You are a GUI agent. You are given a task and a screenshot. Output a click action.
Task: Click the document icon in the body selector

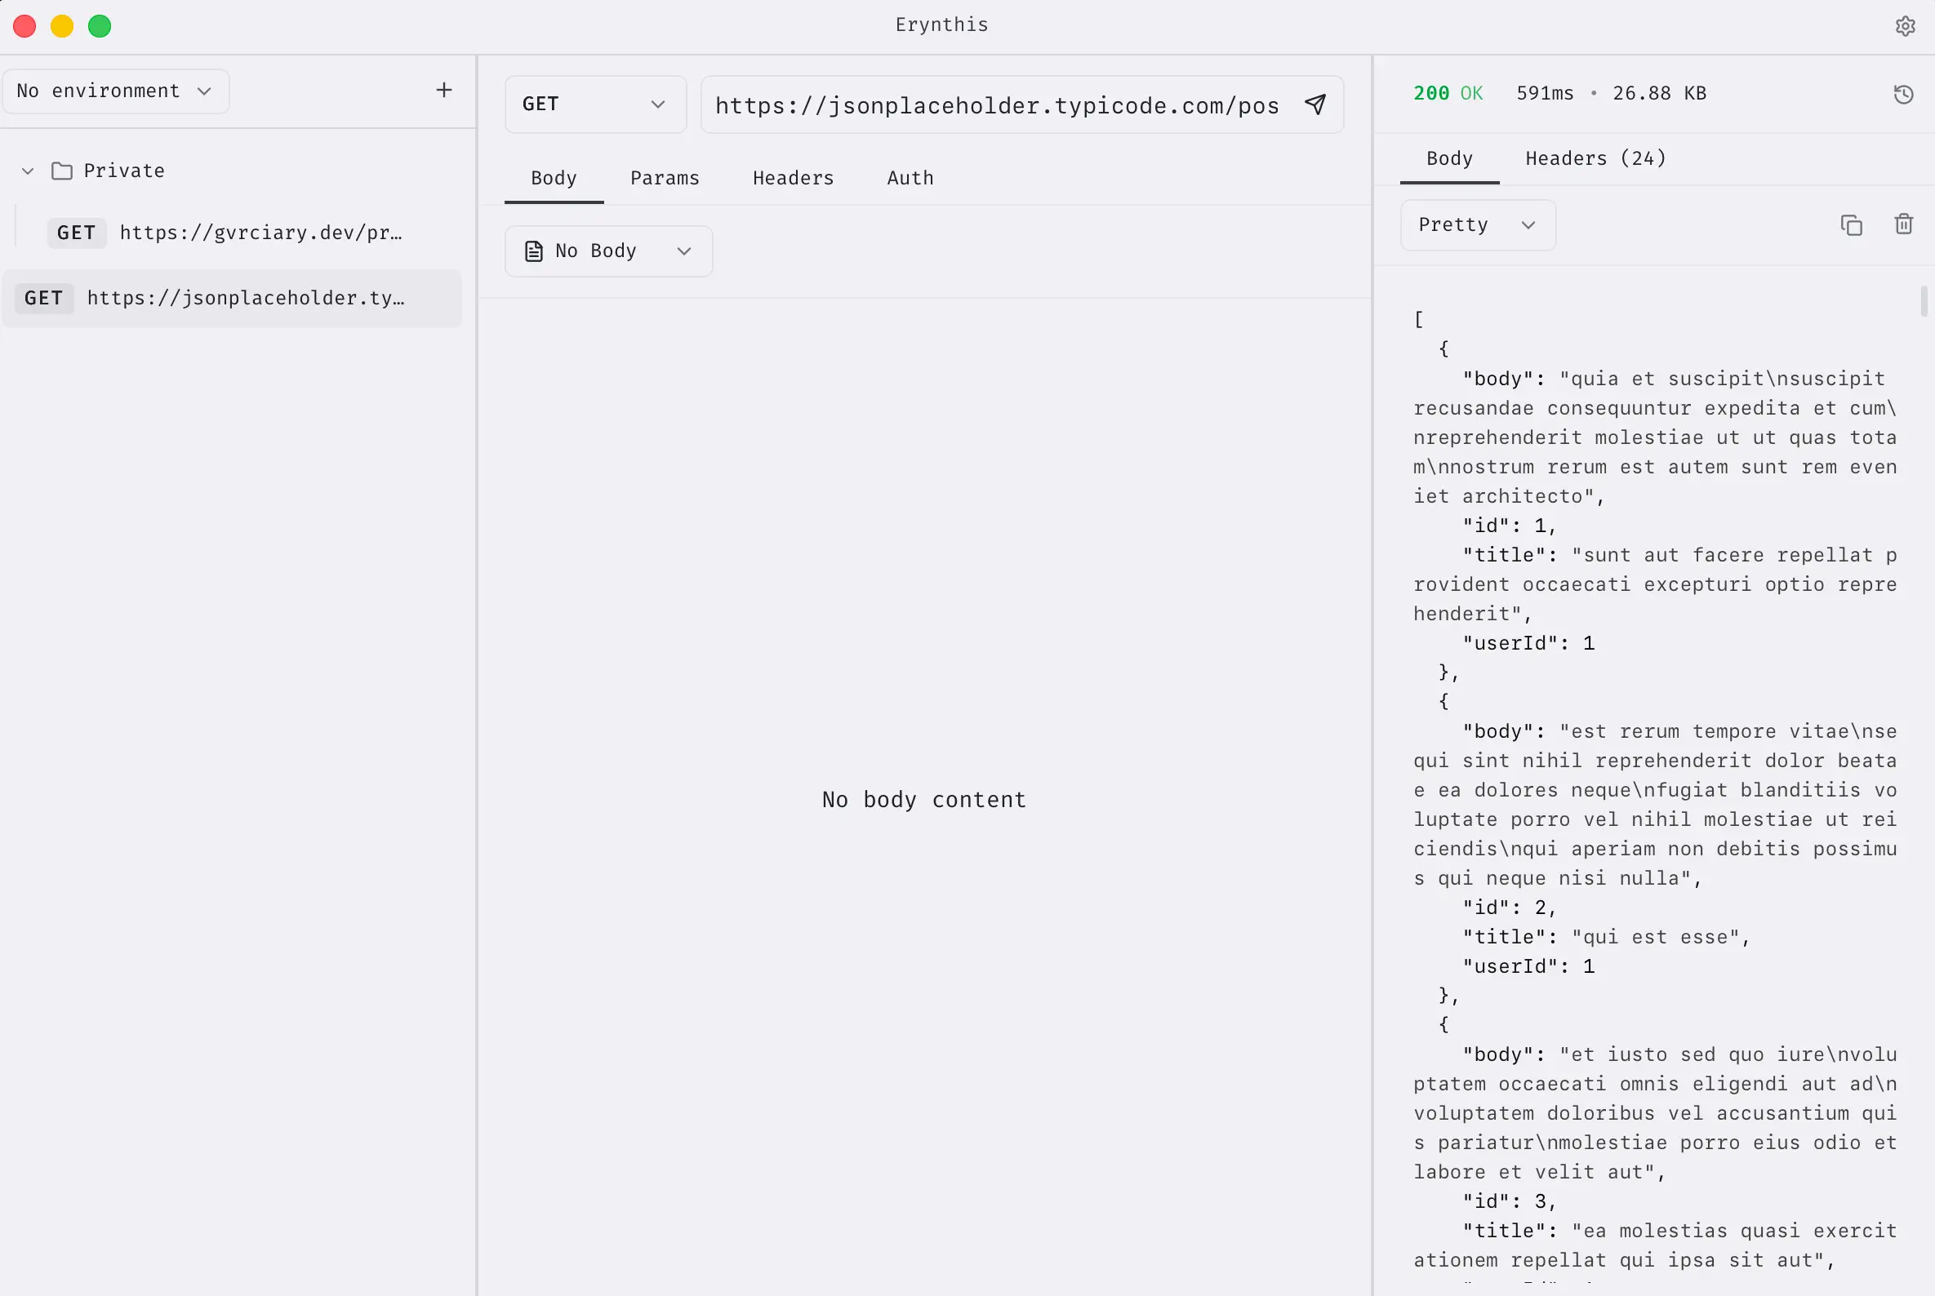(x=532, y=251)
